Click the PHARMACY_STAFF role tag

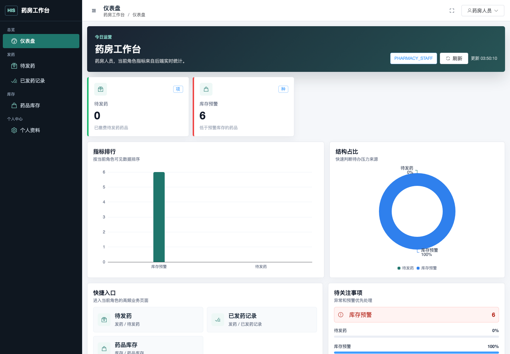[414, 58]
